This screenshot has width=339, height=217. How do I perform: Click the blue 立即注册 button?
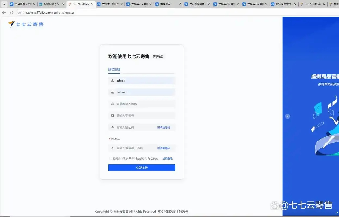tap(142, 168)
